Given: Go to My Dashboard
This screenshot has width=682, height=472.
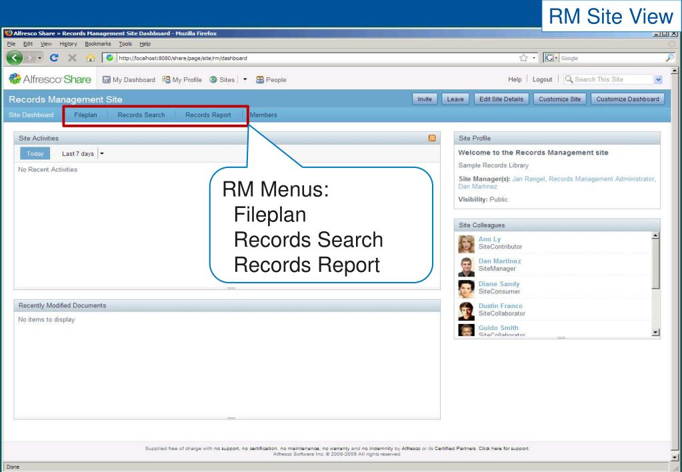Looking at the screenshot, I should (x=129, y=79).
